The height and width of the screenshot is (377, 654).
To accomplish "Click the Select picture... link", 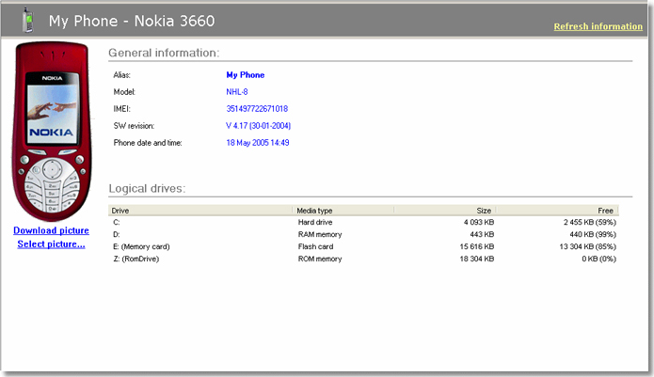I will [x=51, y=244].
